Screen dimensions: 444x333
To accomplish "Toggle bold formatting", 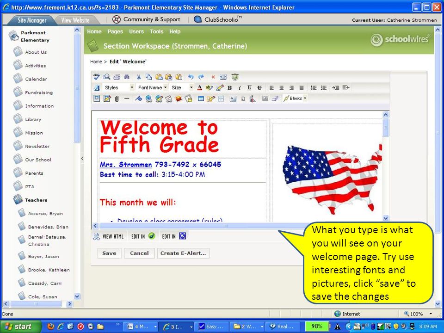I will coord(230,88).
